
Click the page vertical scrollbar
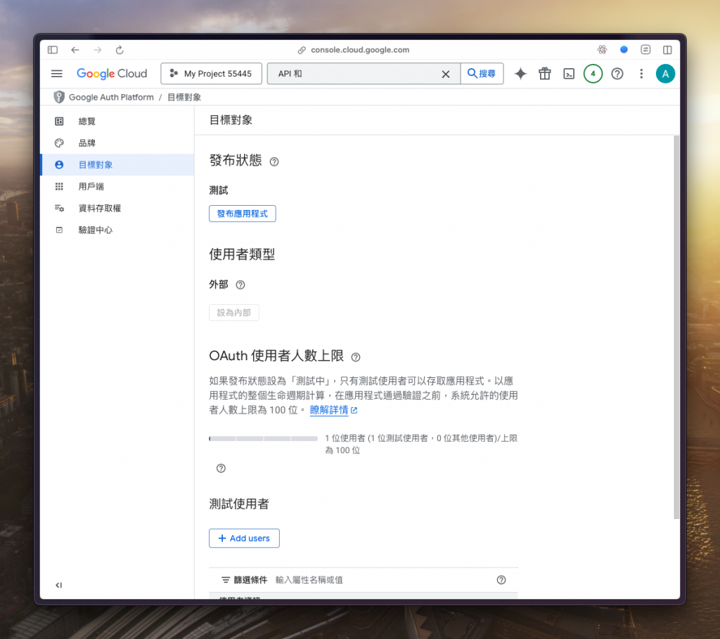click(676, 327)
